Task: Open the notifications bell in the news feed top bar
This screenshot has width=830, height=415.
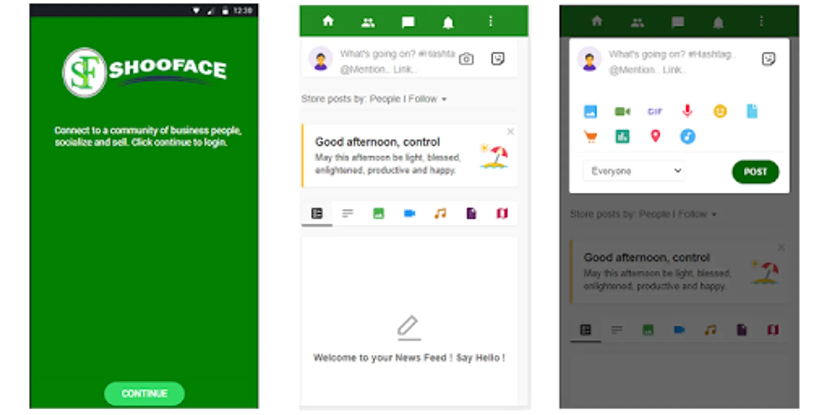Action: (448, 23)
